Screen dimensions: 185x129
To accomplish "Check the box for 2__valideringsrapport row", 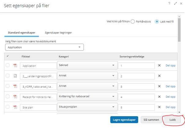I will click(8, 76).
